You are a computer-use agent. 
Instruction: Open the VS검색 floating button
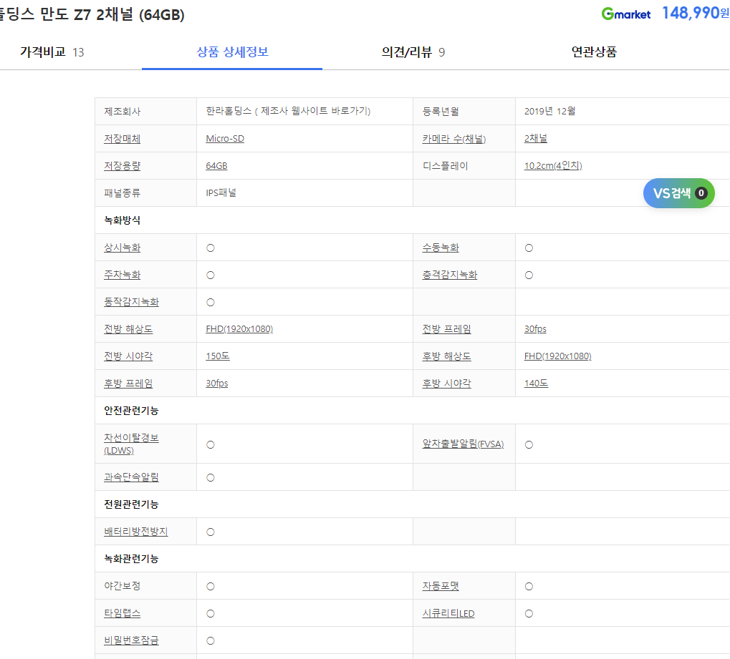(x=679, y=193)
